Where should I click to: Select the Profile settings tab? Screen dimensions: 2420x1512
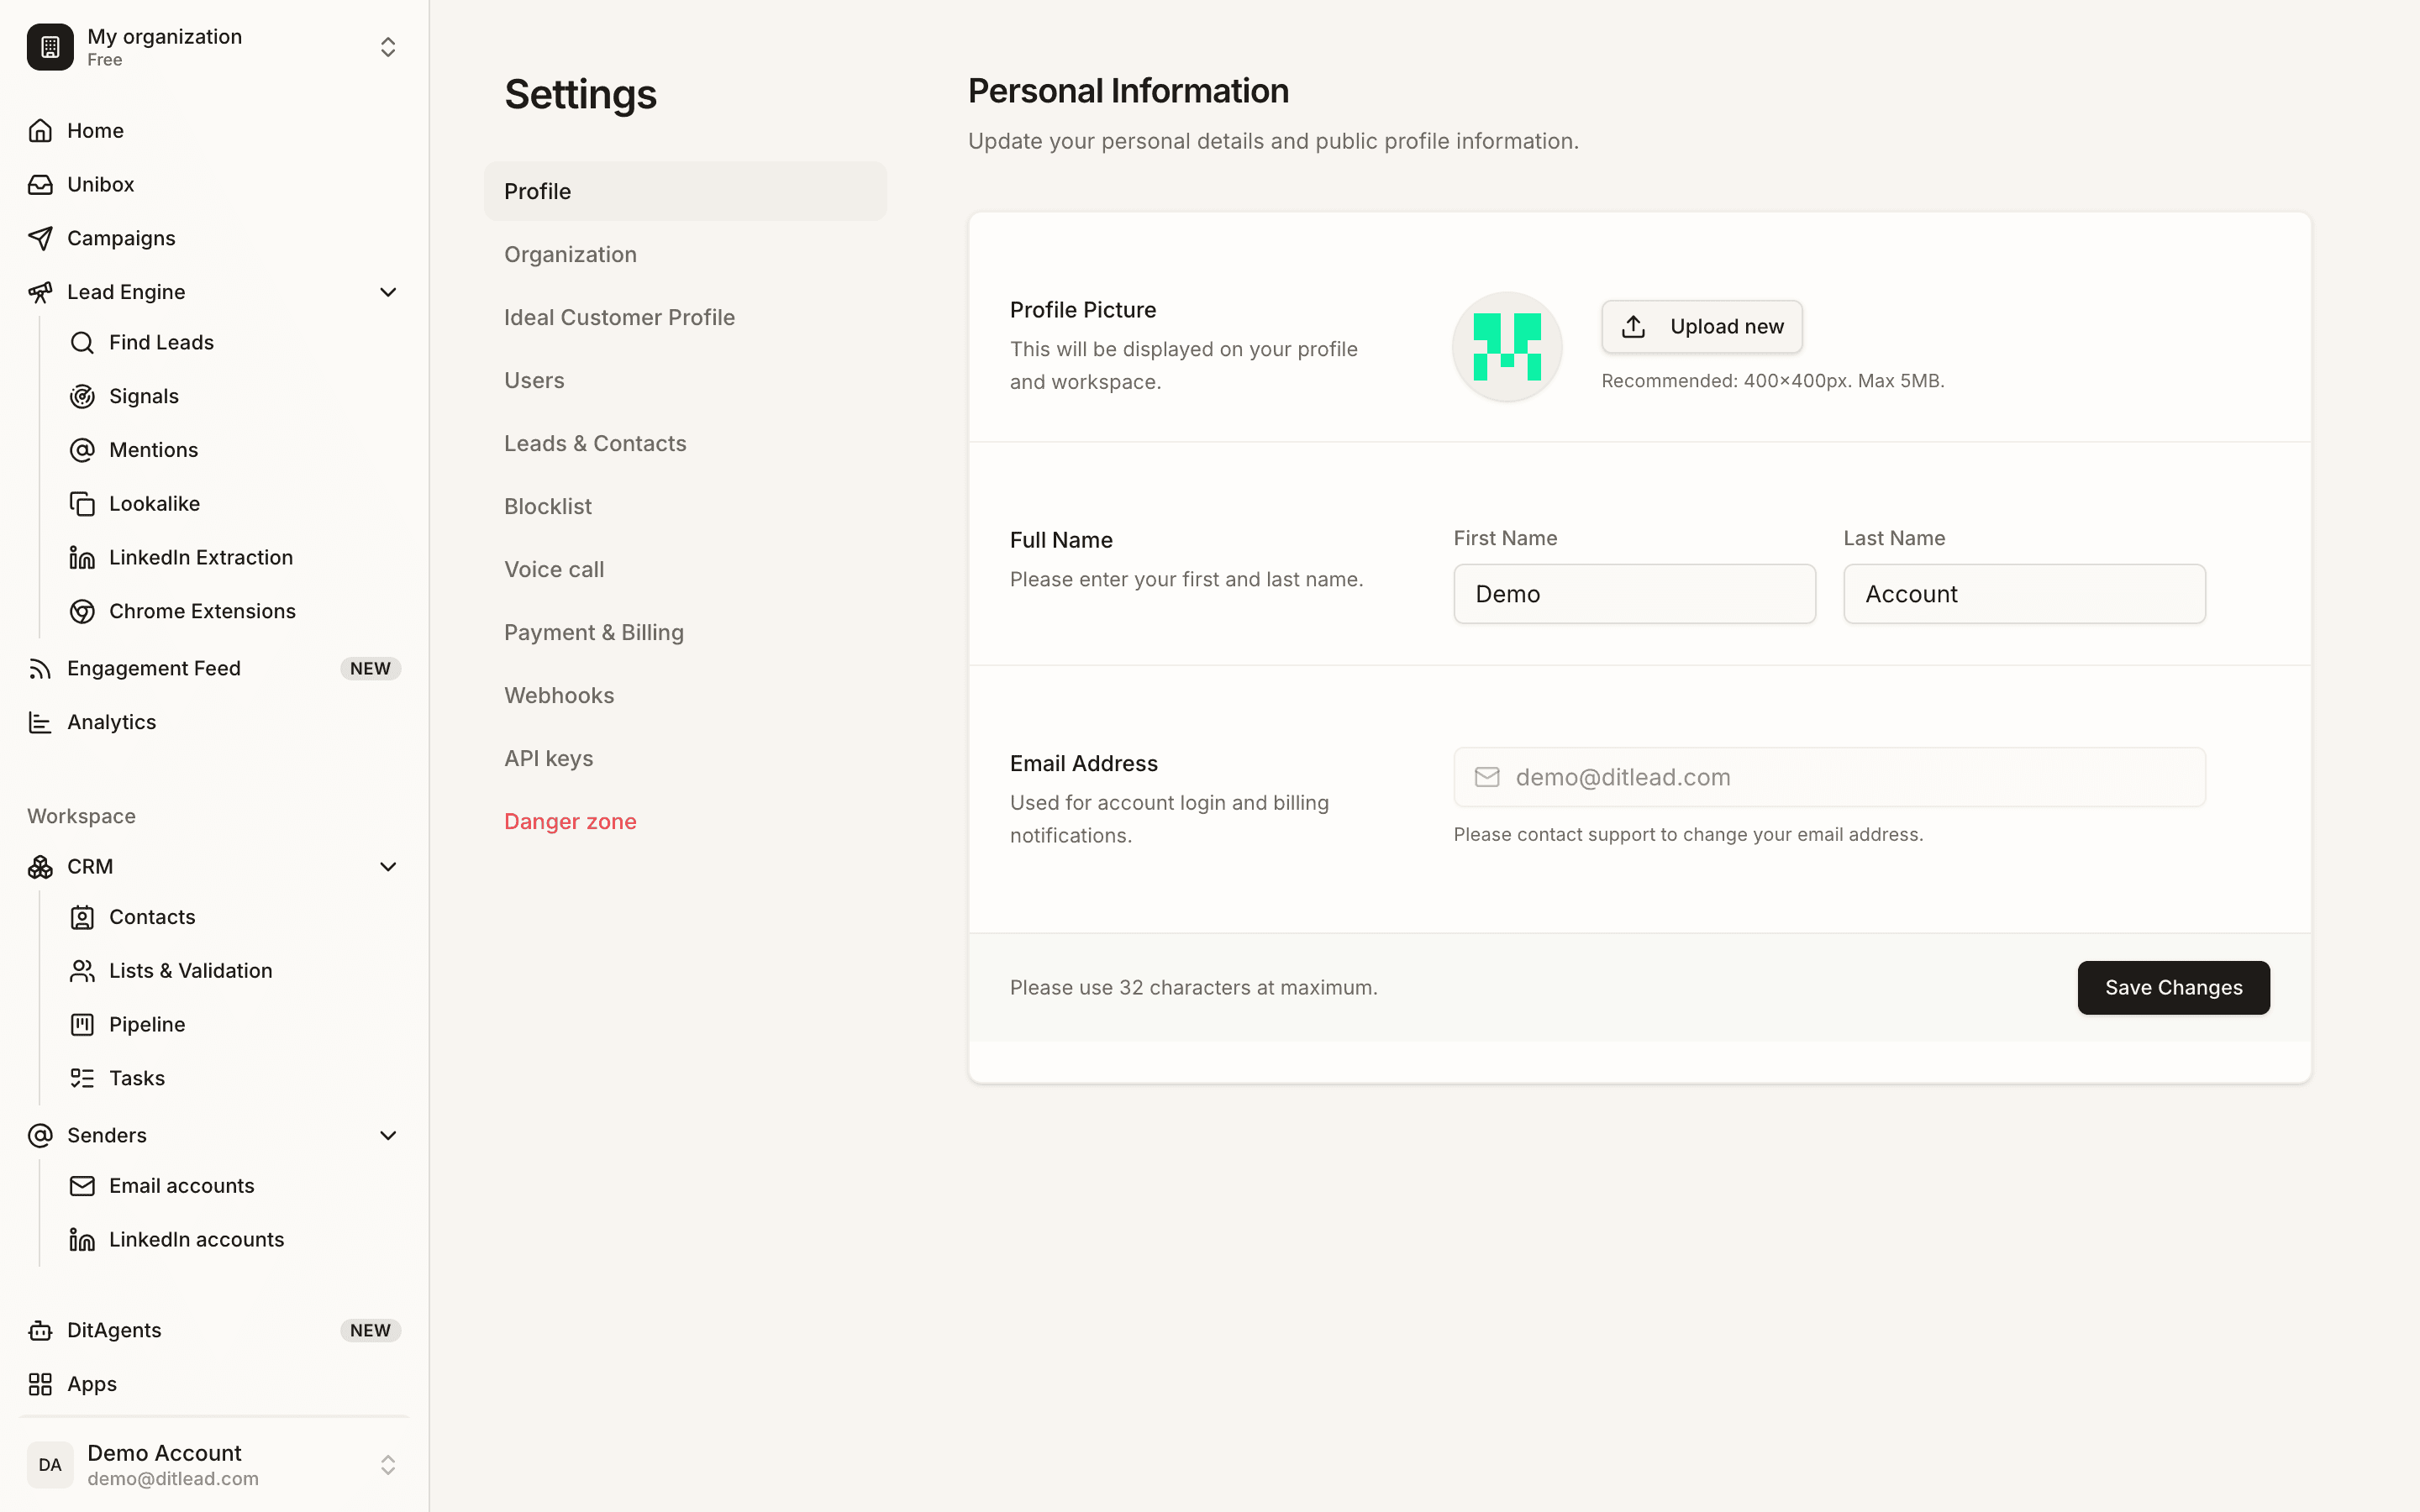685,191
